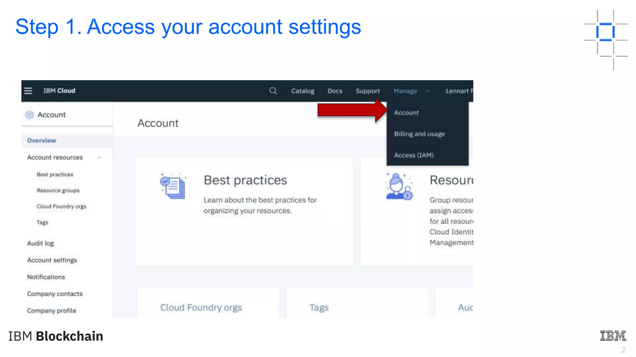Open the Cloud Foundry orgs card
The height and width of the screenshot is (357, 636).
(x=201, y=307)
